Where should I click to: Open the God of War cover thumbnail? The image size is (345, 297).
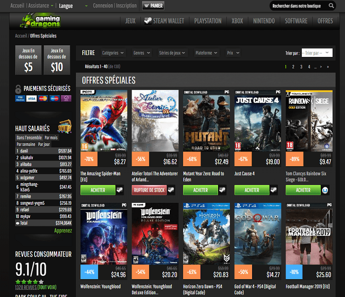tap(258, 234)
